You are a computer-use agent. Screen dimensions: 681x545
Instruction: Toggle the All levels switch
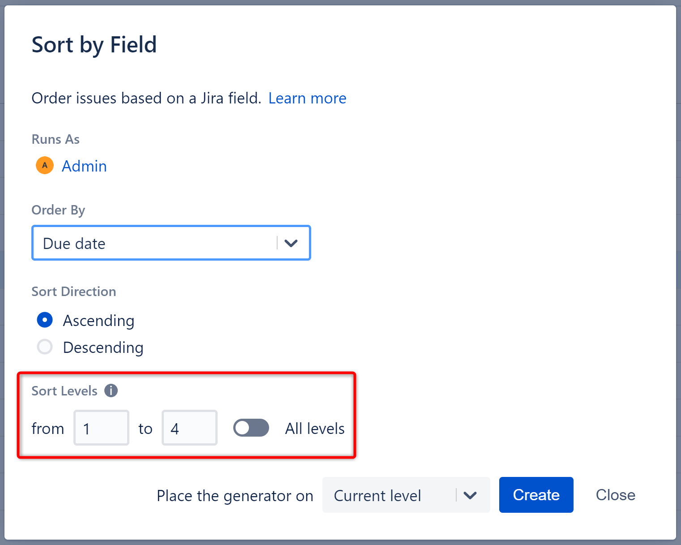click(251, 428)
